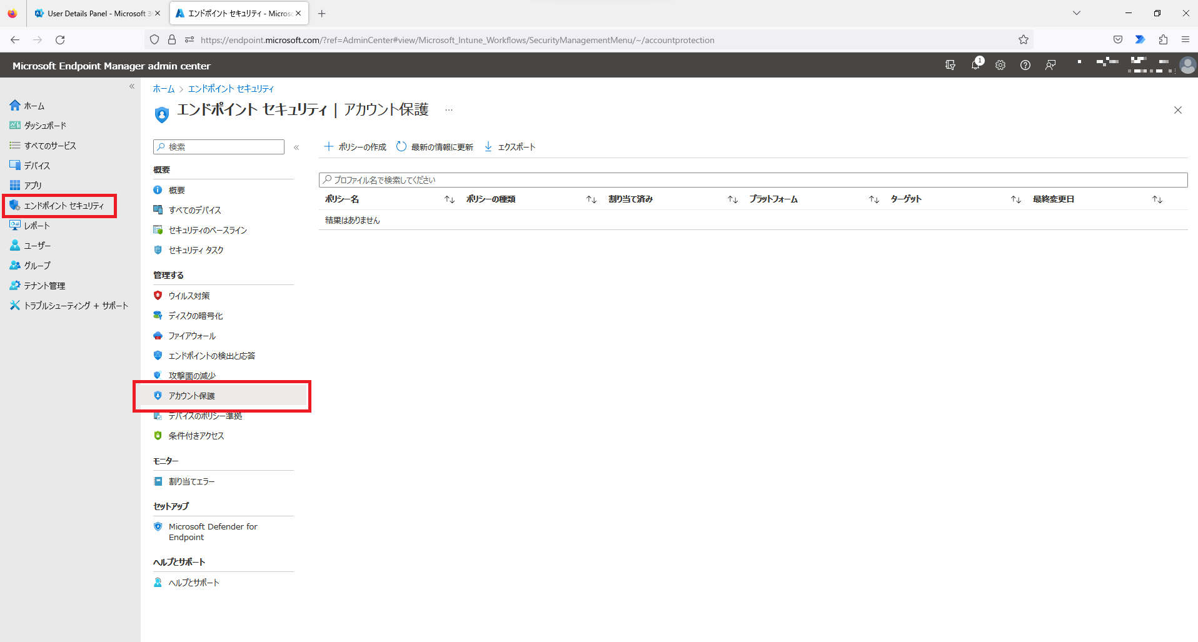Screen dimensions: 1198x642
Task: Select エンドポイント セキュリティ in the left navigation
Action: click(x=57, y=206)
